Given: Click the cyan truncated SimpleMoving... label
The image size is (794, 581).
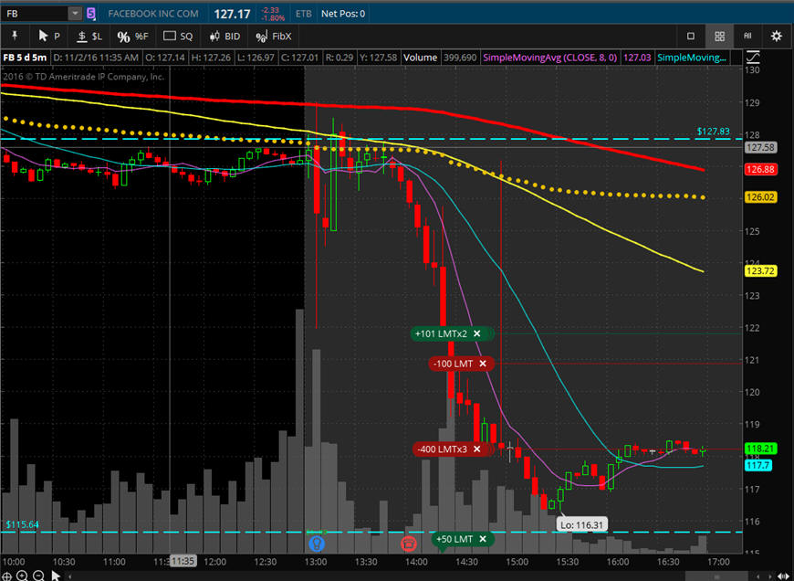Looking at the screenshot, I should coord(692,58).
